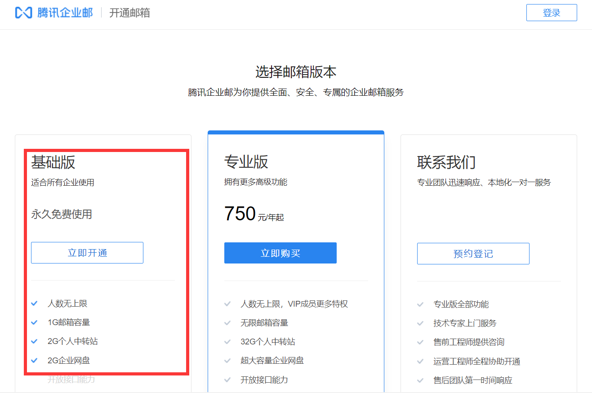Click the checkmark beside 售前工程师提供咨询
This screenshot has height=393, width=592.
coord(420,342)
